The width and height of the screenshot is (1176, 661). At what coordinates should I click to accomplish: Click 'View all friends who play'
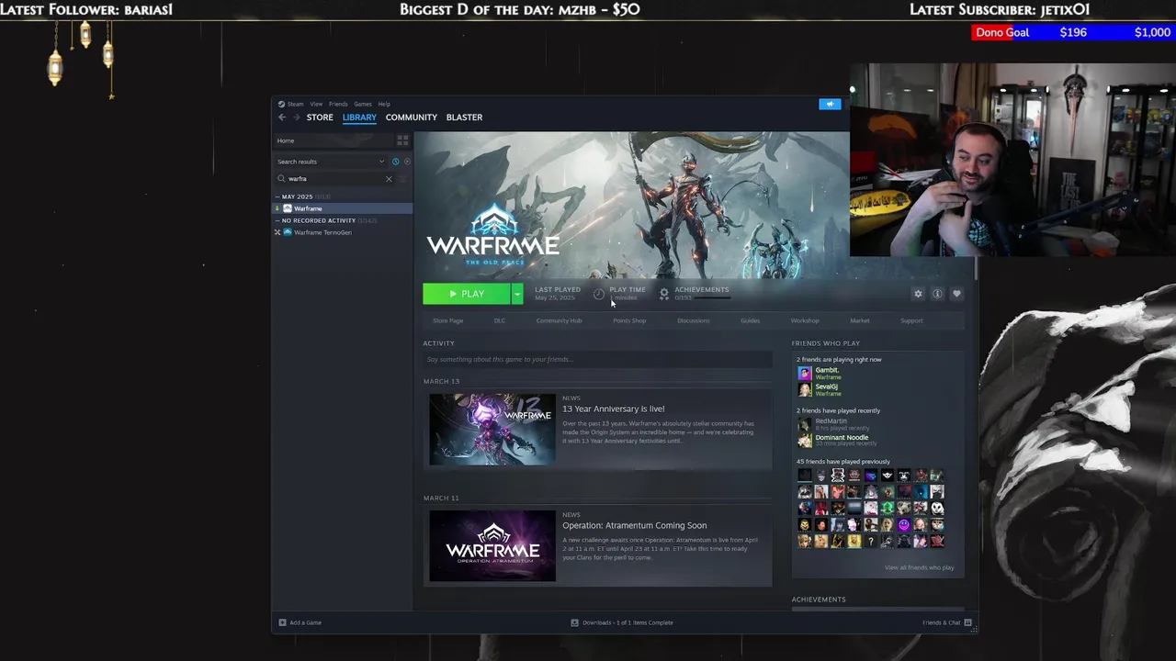point(920,567)
